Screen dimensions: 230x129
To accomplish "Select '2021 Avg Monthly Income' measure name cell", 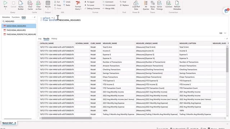I will 118,92.
